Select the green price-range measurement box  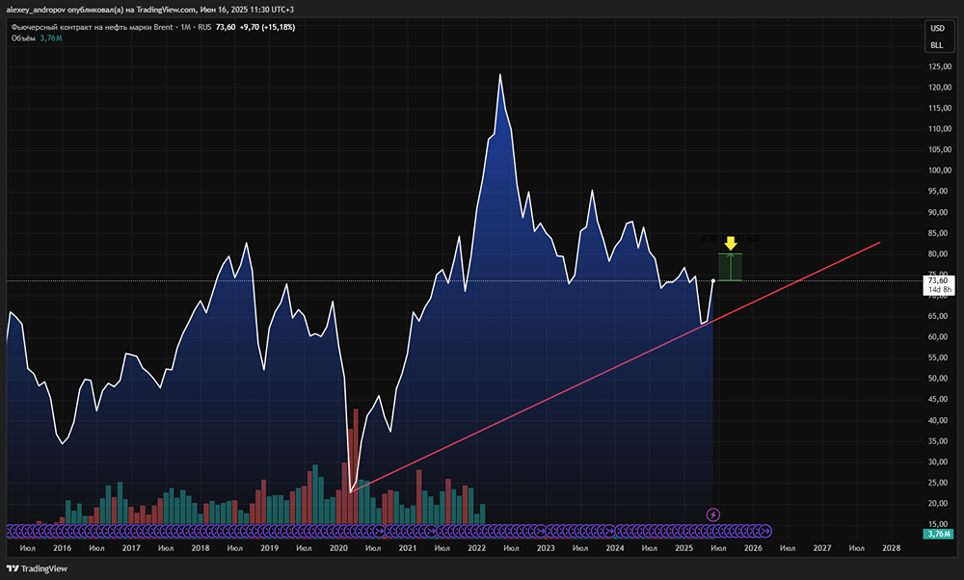[x=731, y=267]
